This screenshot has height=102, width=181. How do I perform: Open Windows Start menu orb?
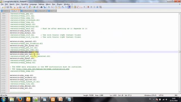tap(4, 99)
